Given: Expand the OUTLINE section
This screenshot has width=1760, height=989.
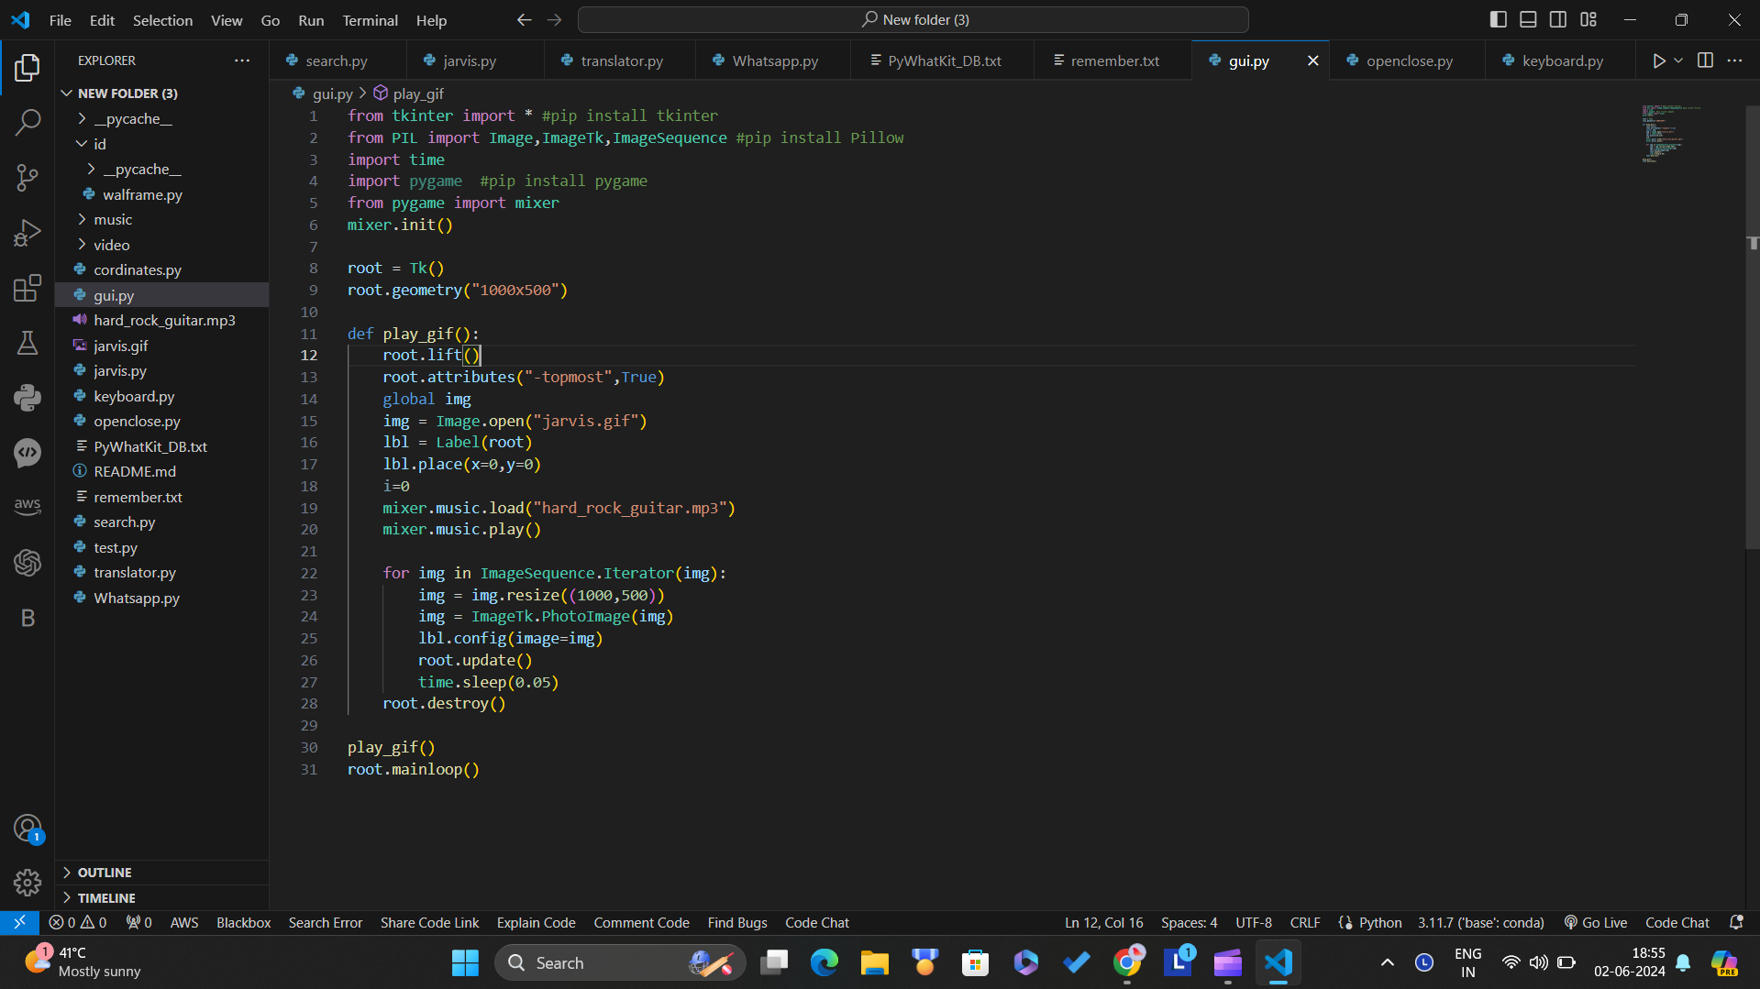Looking at the screenshot, I should click(x=105, y=873).
